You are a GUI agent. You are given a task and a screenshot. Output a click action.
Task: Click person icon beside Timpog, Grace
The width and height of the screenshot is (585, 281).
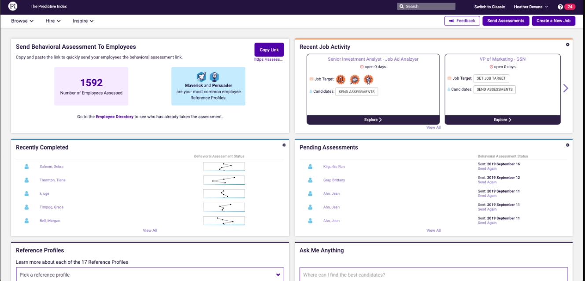pyautogui.click(x=26, y=207)
